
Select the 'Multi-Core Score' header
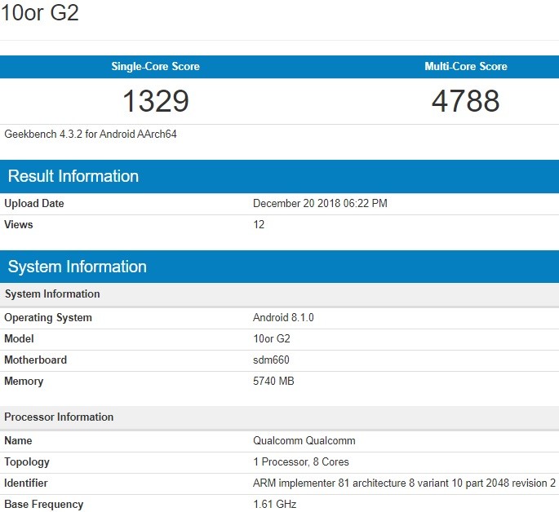coord(466,67)
